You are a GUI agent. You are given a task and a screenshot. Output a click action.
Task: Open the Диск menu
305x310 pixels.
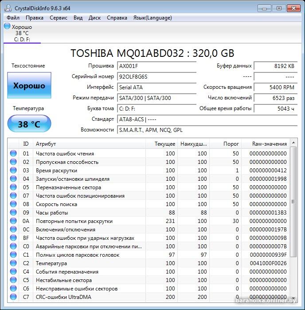click(94, 18)
